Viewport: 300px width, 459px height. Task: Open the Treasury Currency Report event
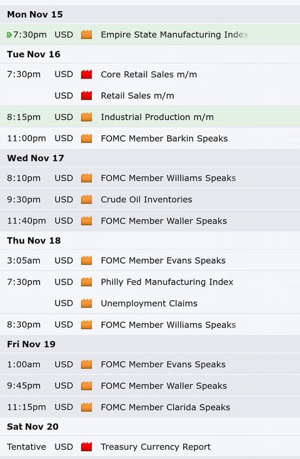click(150, 446)
